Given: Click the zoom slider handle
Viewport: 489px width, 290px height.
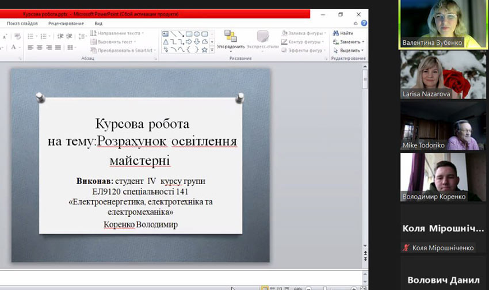Looking at the screenshot, I should coord(325,288).
